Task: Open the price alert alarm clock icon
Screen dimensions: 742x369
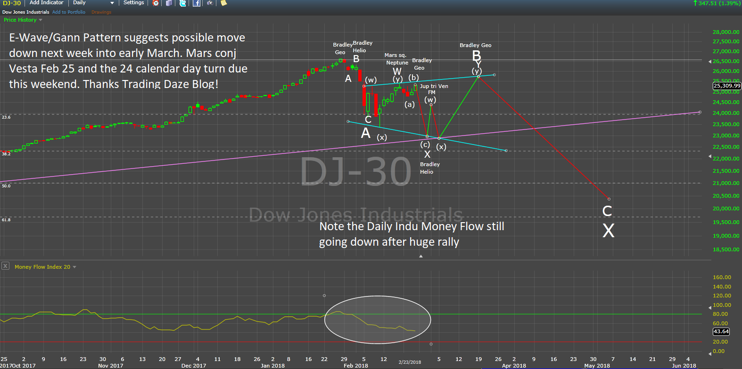Action: [x=156, y=3]
